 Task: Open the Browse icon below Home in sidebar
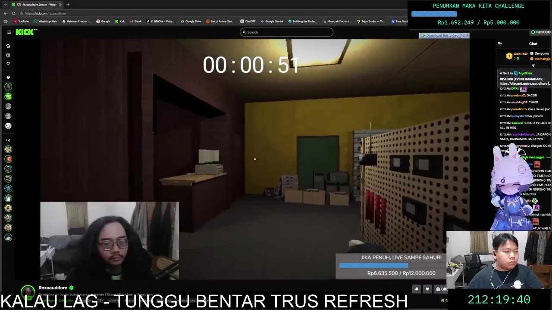8,55
